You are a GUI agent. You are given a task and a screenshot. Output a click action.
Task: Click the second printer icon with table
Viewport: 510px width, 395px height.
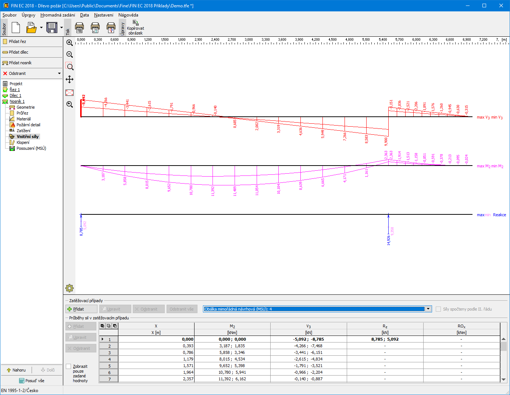(x=95, y=28)
